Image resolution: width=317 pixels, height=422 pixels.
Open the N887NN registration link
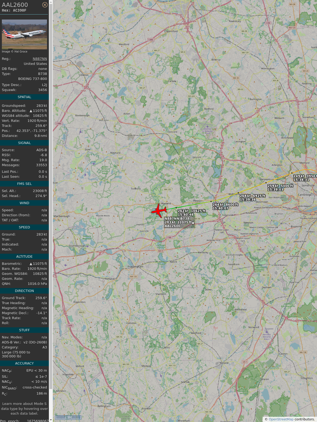40,59
